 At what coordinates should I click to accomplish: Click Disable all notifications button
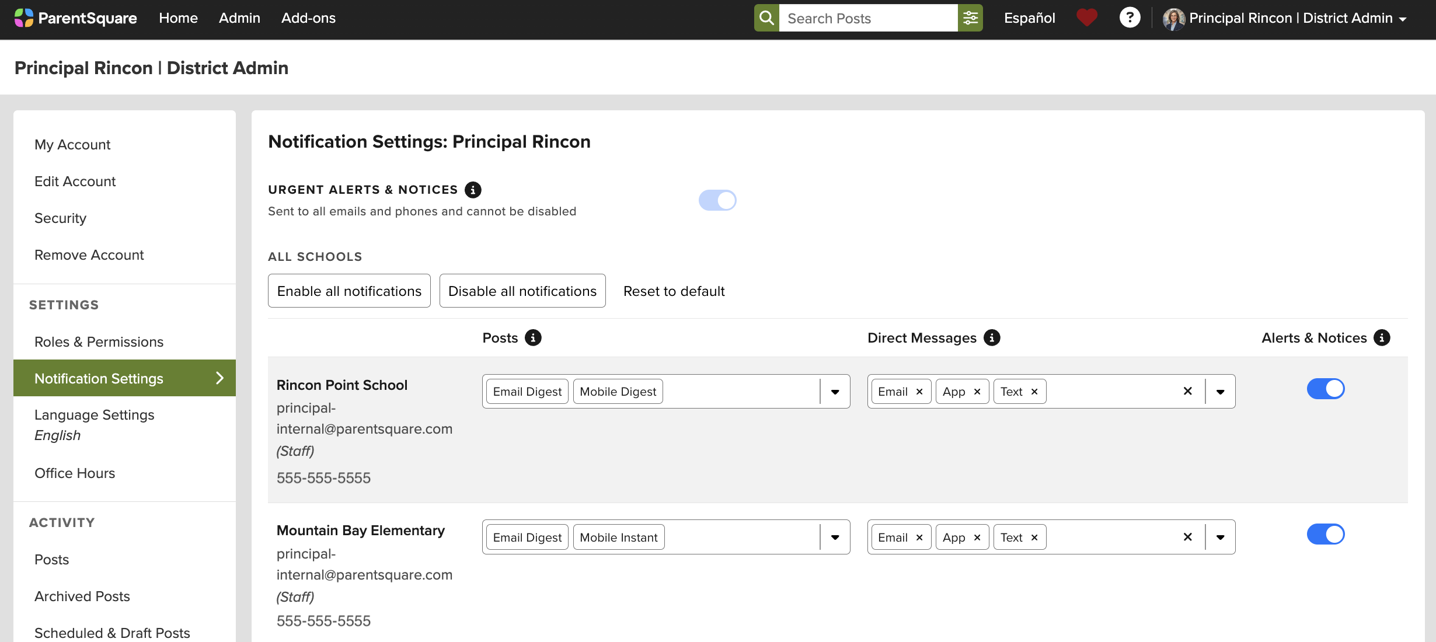(x=522, y=291)
